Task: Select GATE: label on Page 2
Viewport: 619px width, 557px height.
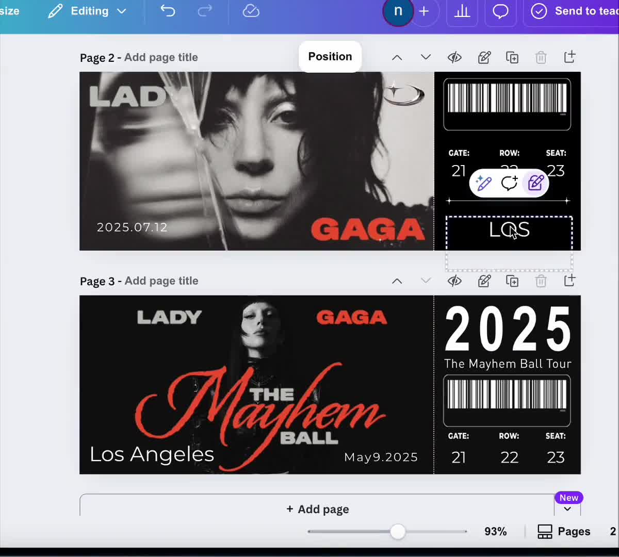Action: [x=459, y=153]
